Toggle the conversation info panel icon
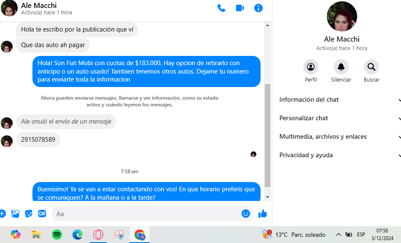Viewport: 401px width, 243px height. (258, 8)
